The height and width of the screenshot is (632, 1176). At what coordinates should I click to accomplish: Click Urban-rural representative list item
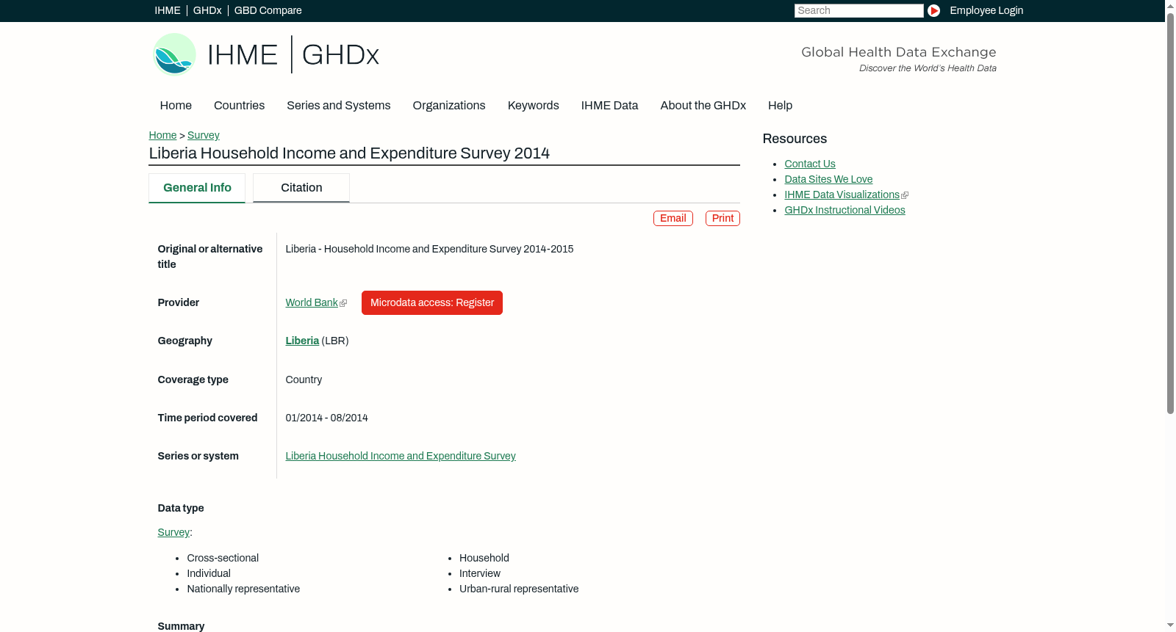click(x=519, y=589)
